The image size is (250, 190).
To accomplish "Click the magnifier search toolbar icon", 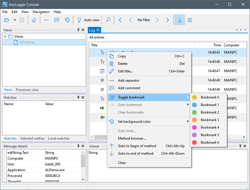I will 108,20.
